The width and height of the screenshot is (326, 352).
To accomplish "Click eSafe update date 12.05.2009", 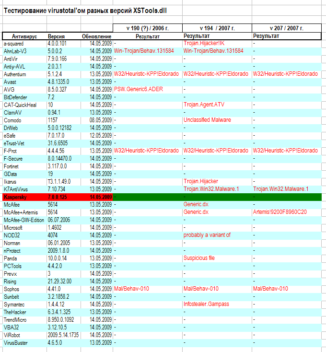I will pyautogui.click(x=97, y=136).
